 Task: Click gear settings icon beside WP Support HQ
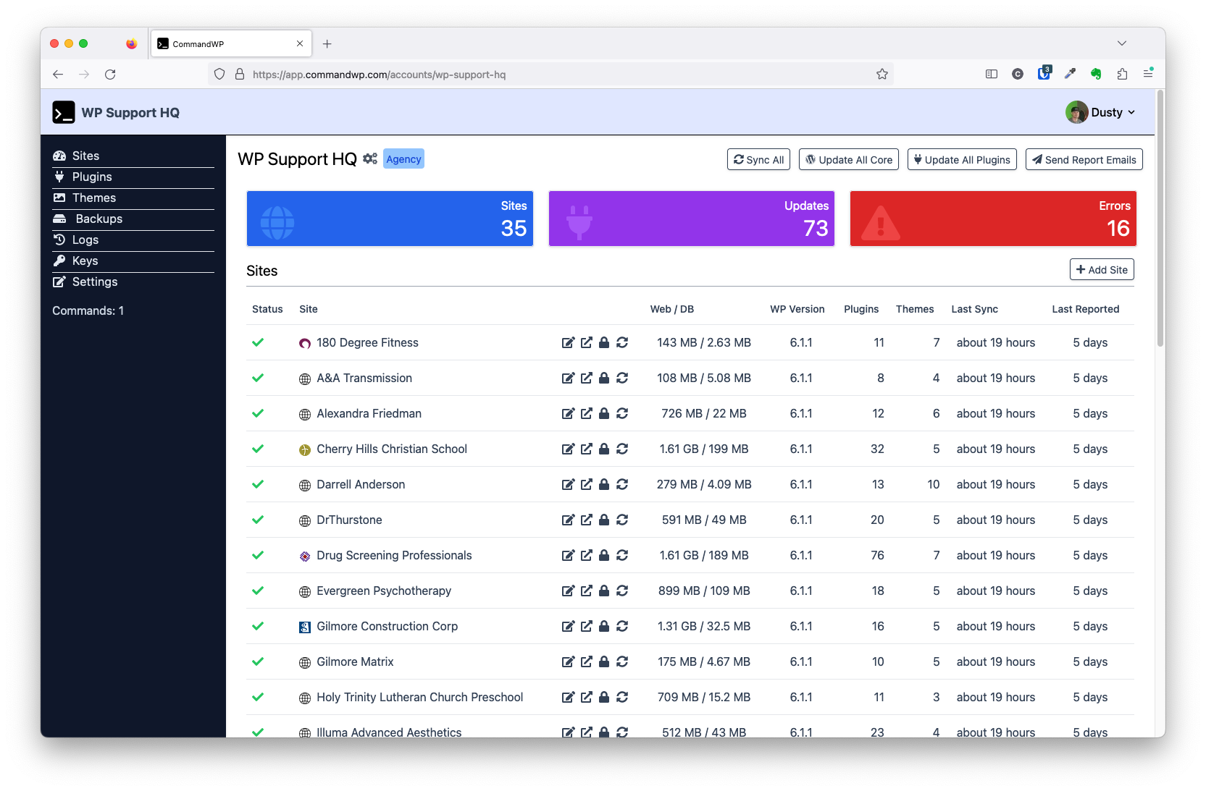pos(370,159)
